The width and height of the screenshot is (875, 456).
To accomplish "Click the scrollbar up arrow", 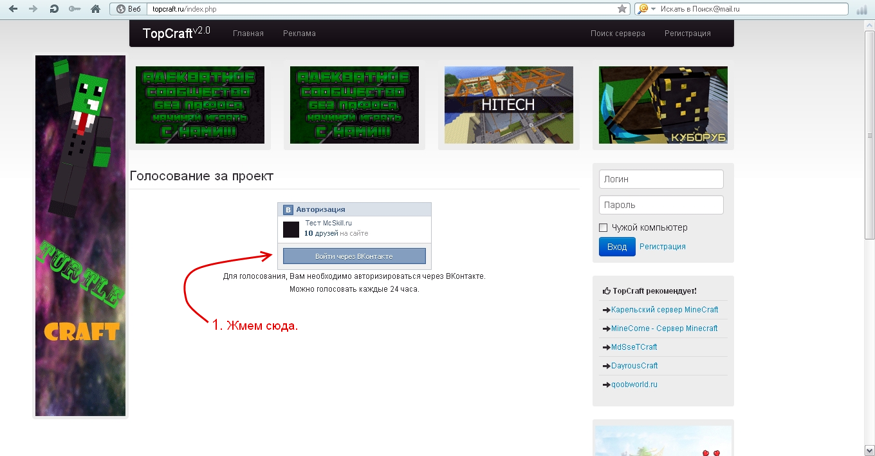I will point(870,25).
